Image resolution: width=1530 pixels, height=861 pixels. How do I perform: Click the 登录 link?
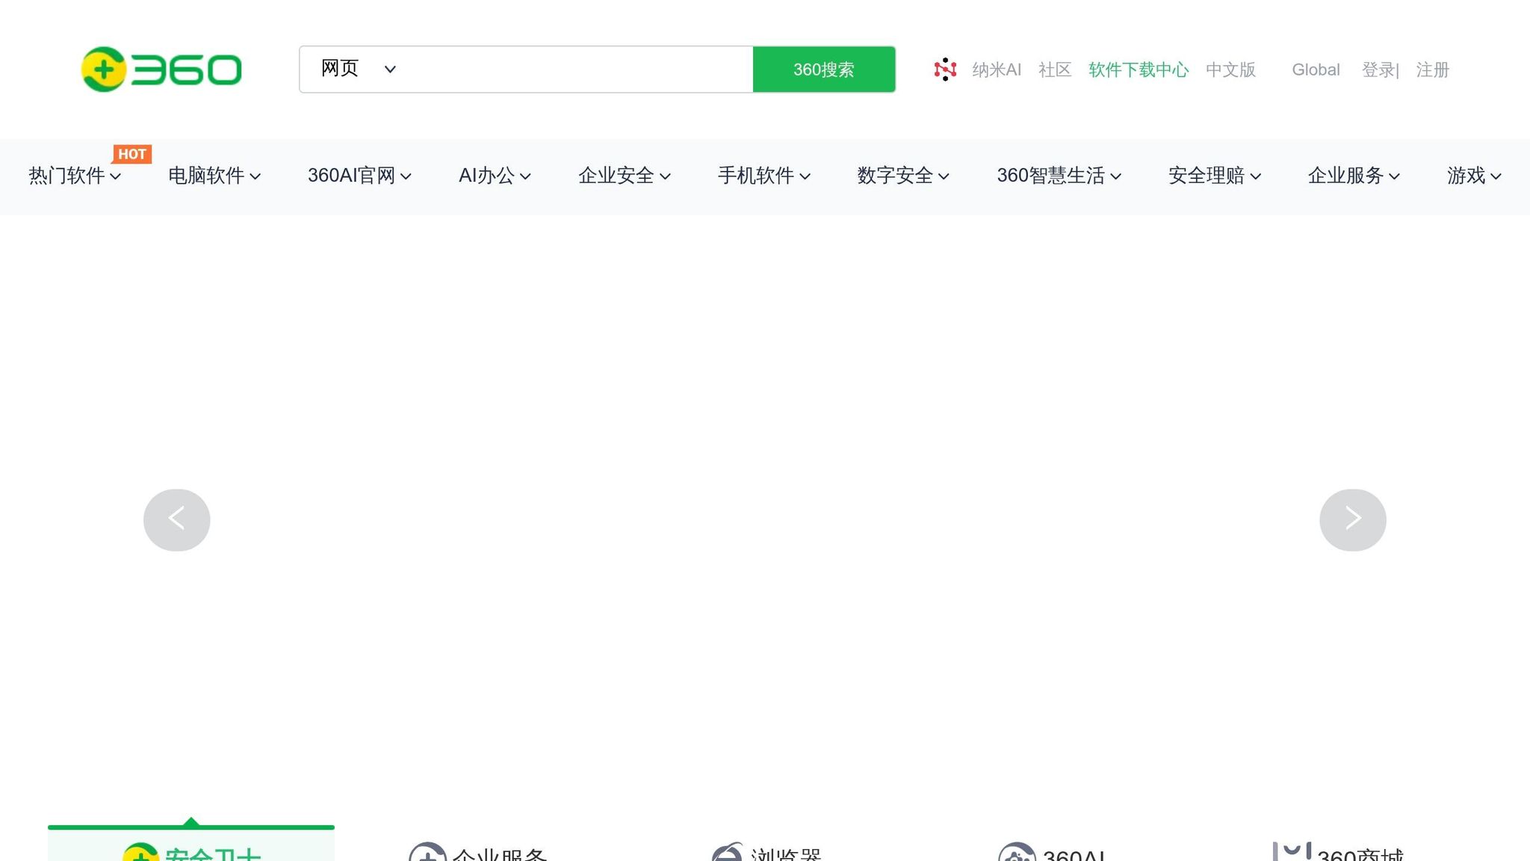(x=1378, y=70)
